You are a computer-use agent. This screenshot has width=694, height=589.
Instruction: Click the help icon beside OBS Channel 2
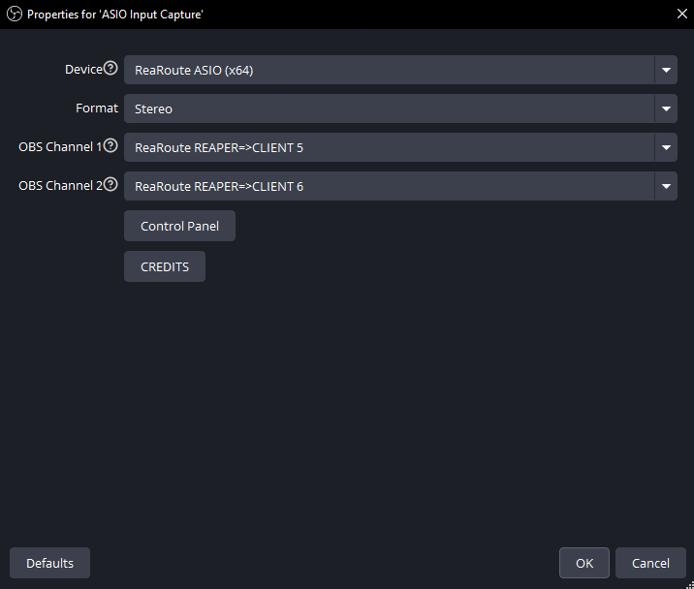110,184
